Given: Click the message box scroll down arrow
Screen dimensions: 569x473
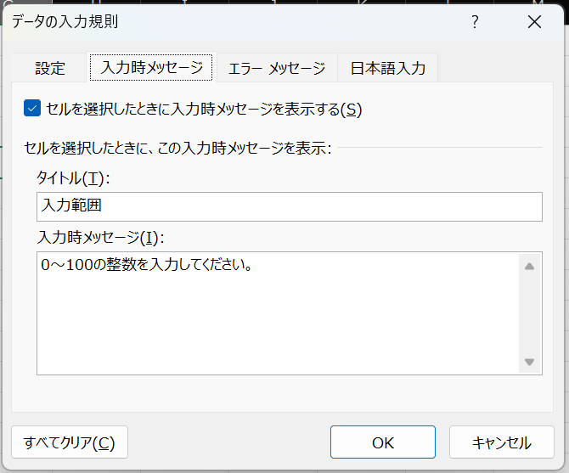Looking at the screenshot, I should point(529,362).
